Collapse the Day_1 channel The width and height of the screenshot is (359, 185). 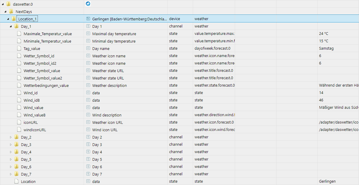11,26
